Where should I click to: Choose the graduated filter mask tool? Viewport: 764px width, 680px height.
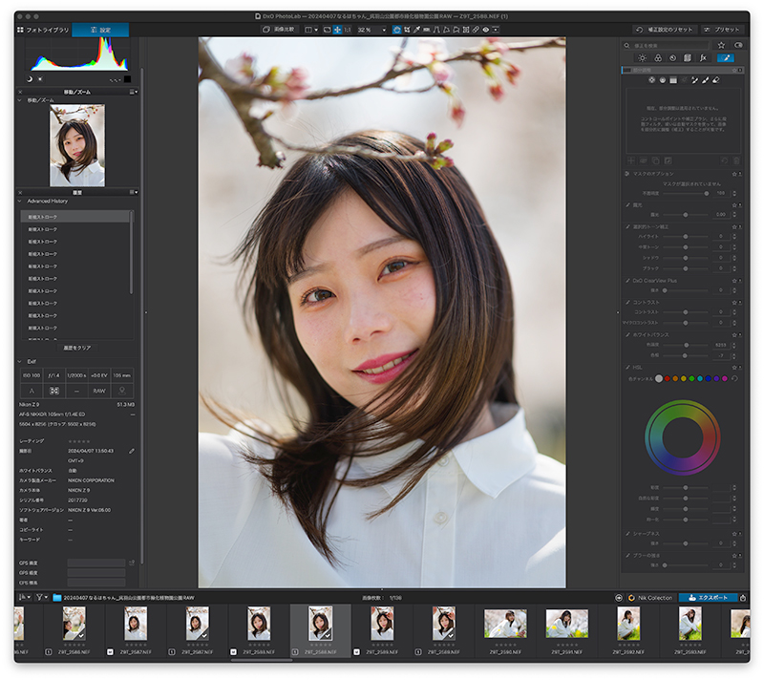coord(673,80)
